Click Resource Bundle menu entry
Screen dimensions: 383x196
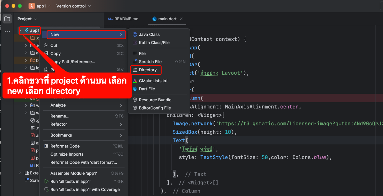pyautogui.click(x=155, y=100)
